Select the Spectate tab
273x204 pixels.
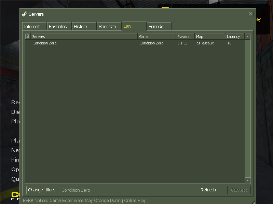click(x=109, y=26)
